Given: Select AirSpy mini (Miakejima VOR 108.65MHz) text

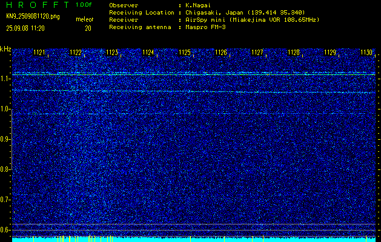Looking at the screenshot, I should 252,20.
